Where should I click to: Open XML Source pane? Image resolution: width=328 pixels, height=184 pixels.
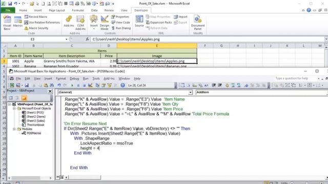[139, 21]
